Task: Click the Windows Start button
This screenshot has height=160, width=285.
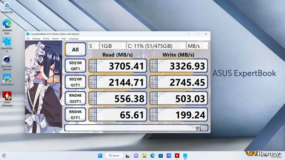Action: point(100,156)
